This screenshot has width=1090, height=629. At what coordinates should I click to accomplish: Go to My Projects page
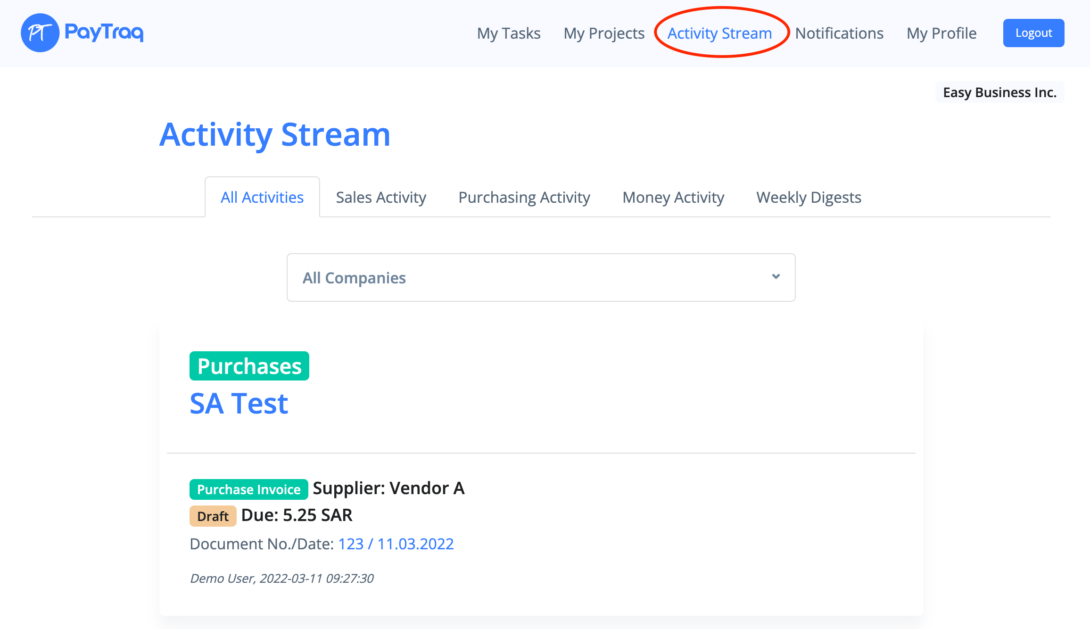pyautogui.click(x=604, y=33)
